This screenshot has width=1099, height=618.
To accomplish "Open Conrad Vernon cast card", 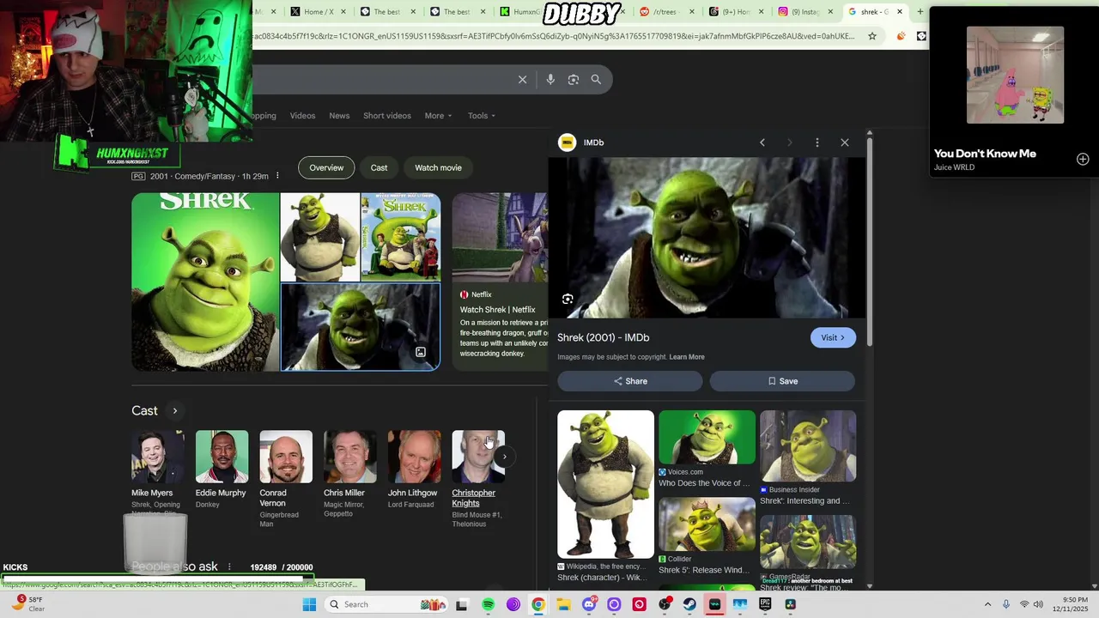I will tap(285, 479).
